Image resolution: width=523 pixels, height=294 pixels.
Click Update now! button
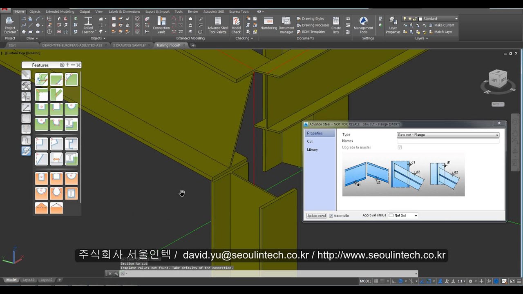coord(316,216)
